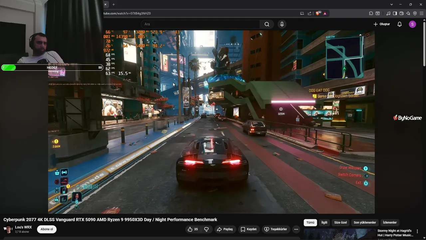
Task: Click the Abone ol subscribe button
Action: tap(47, 229)
